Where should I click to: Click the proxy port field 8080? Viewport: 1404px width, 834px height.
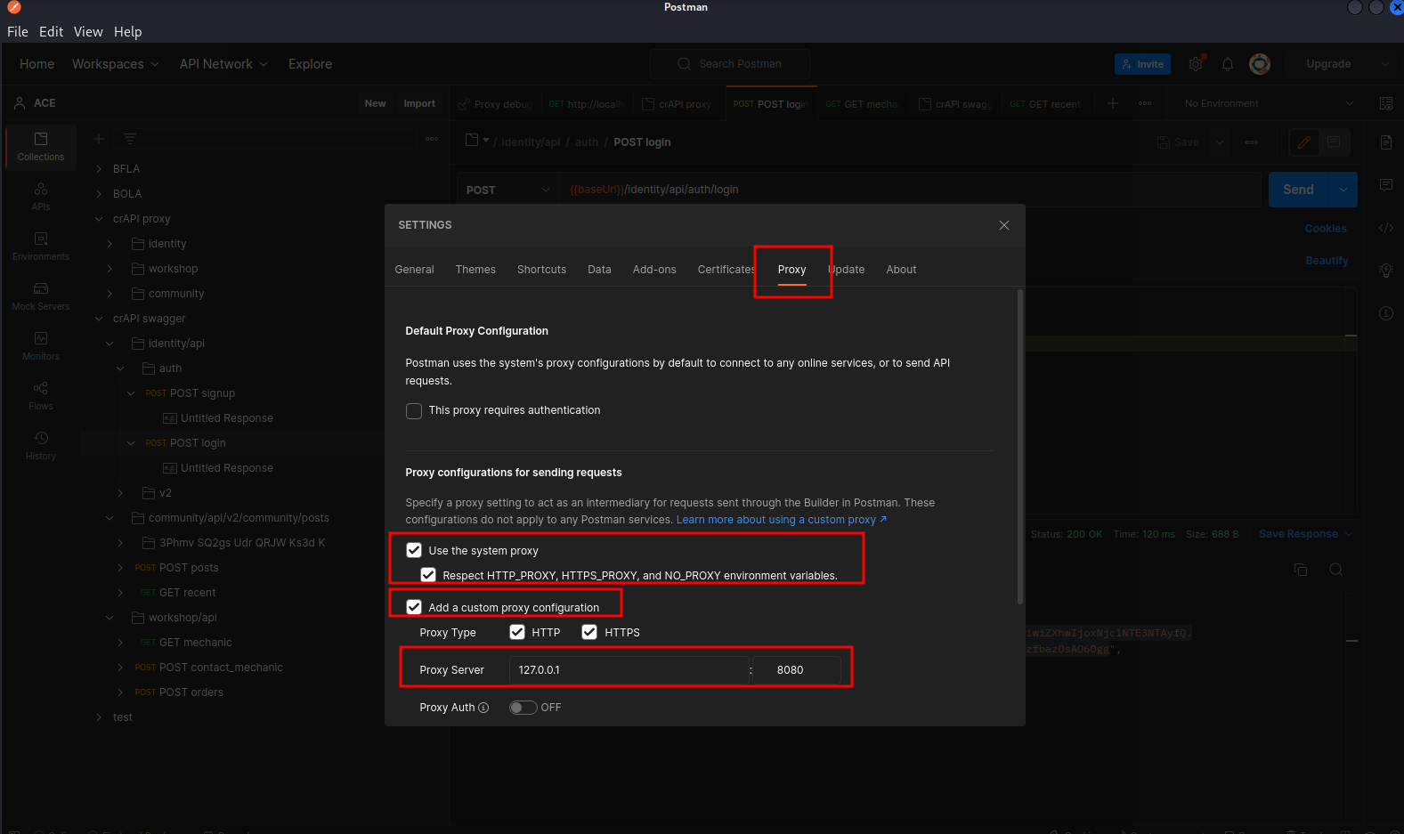click(x=797, y=670)
